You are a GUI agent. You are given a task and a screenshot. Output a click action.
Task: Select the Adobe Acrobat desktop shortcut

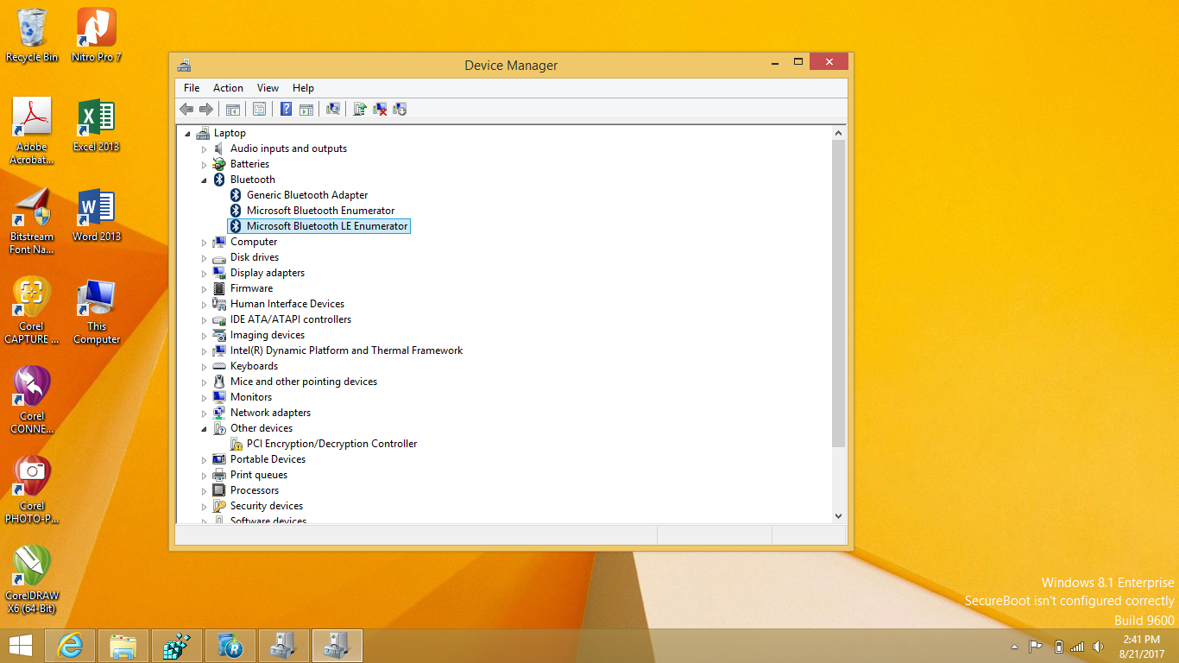coord(32,131)
